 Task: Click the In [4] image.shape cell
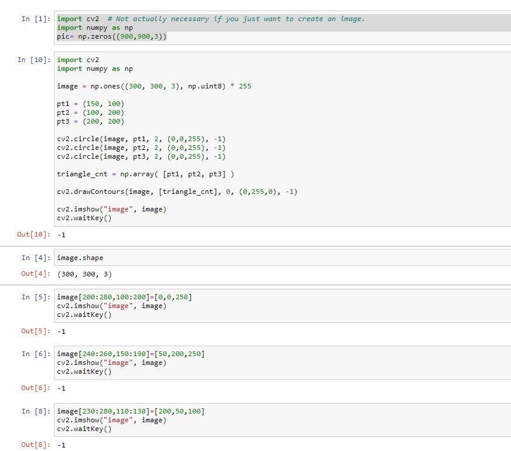click(x=282, y=258)
